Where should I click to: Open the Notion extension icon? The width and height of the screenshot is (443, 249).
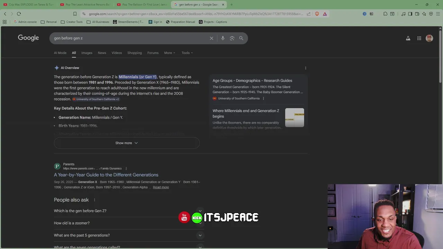(371, 14)
